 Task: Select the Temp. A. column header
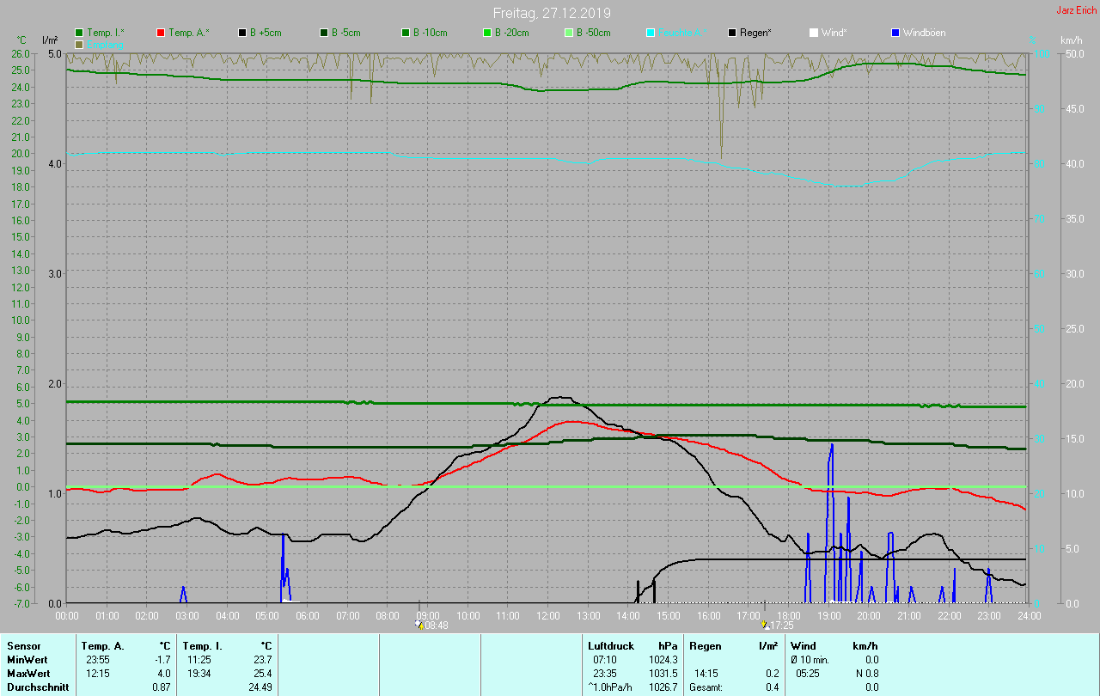[x=102, y=645]
